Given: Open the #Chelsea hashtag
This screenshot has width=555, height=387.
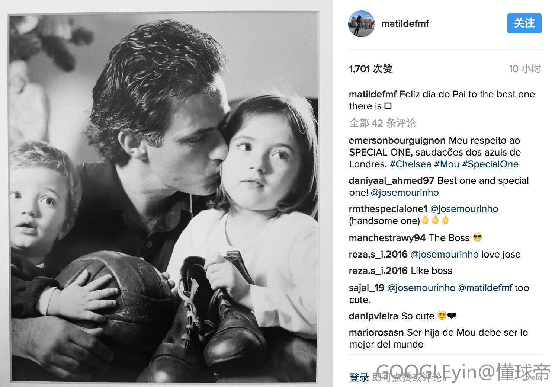Looking at the screenshot, I should [x=410, y=164].
